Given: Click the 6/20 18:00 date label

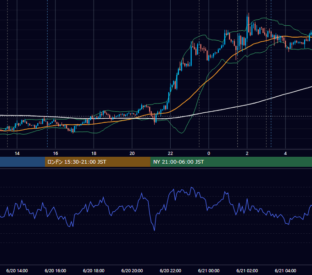Looking at the screenshot, I should (94, 270).
